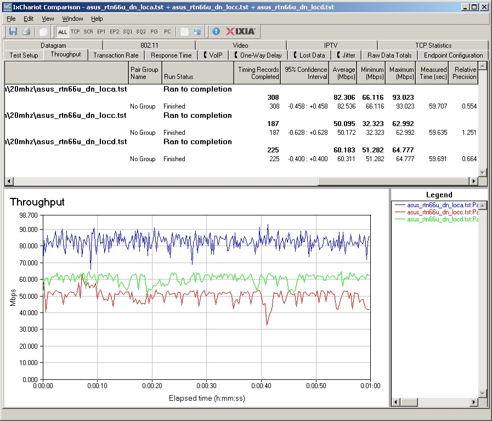492x421 pixels.
Task: Click the results table scroll-right arrow
Action: pyautogui.click(x=473, y=181)
